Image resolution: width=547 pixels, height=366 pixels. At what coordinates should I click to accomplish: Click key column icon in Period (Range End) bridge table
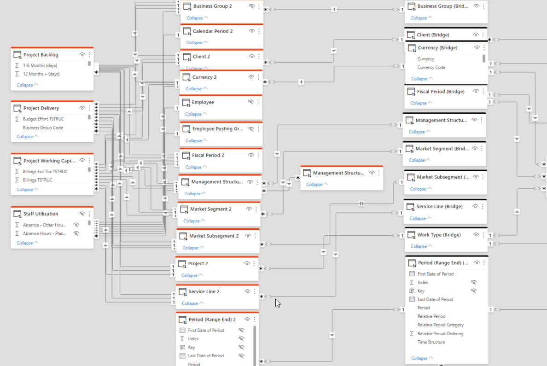pos(412,291)
